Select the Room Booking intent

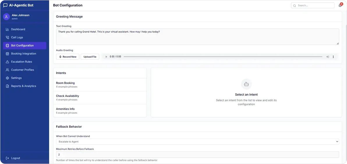[x=100, y=85]
